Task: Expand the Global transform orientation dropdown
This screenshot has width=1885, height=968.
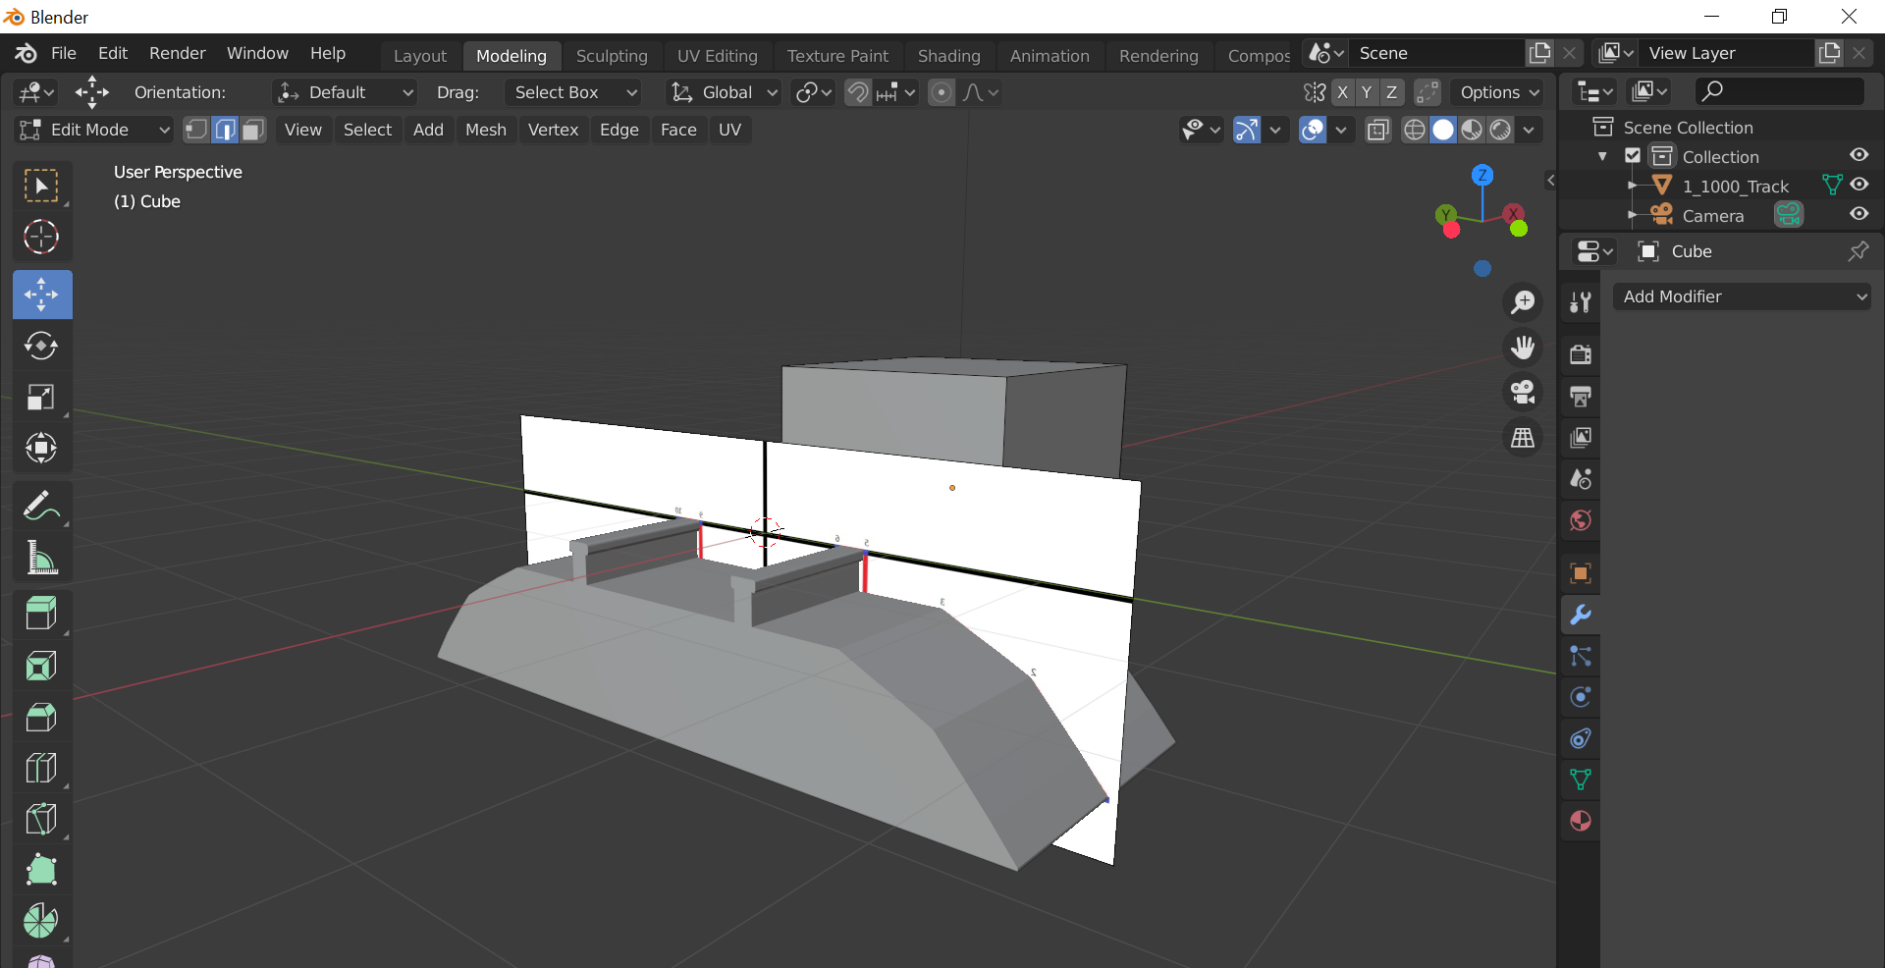Action: click(x=725, y=92)
